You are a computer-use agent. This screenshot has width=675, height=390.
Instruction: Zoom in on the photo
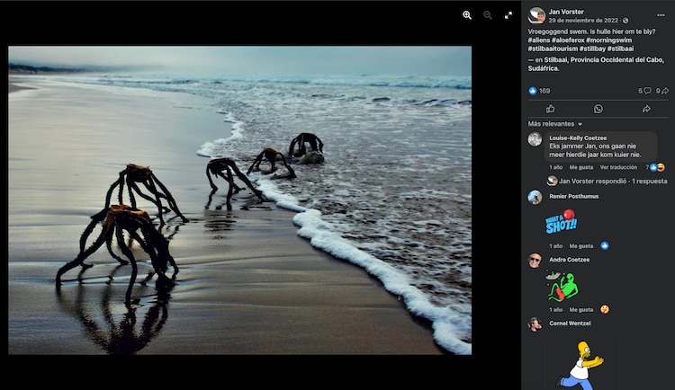tap(467, 15)
